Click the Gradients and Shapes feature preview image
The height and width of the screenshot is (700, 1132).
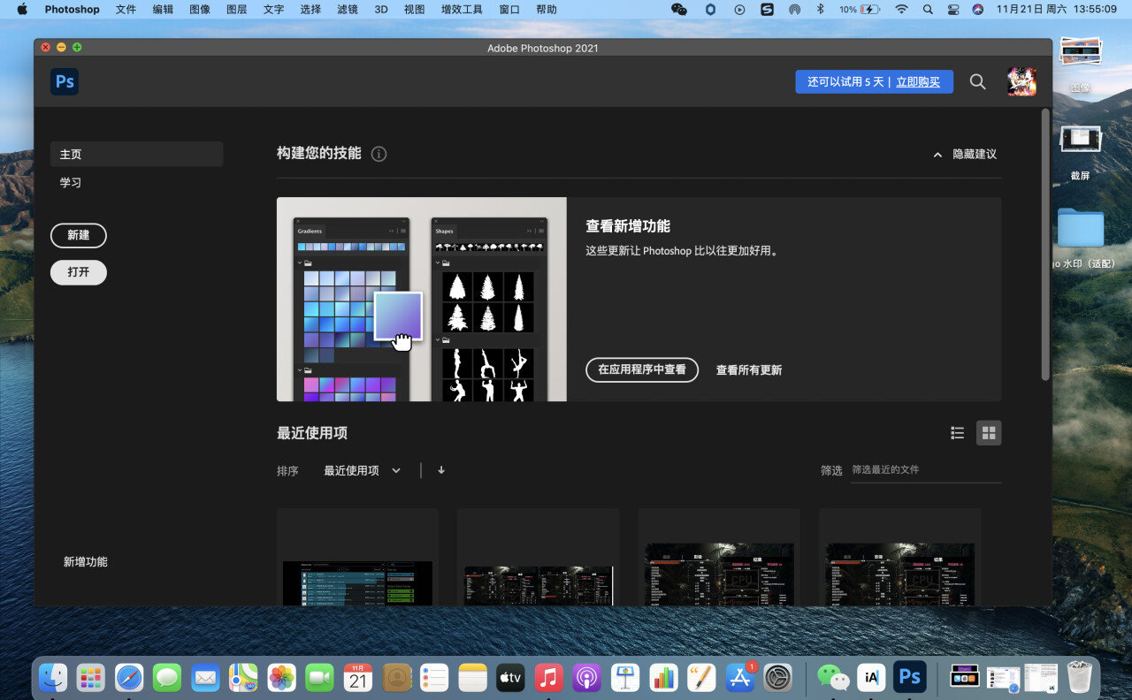[422, 300]
